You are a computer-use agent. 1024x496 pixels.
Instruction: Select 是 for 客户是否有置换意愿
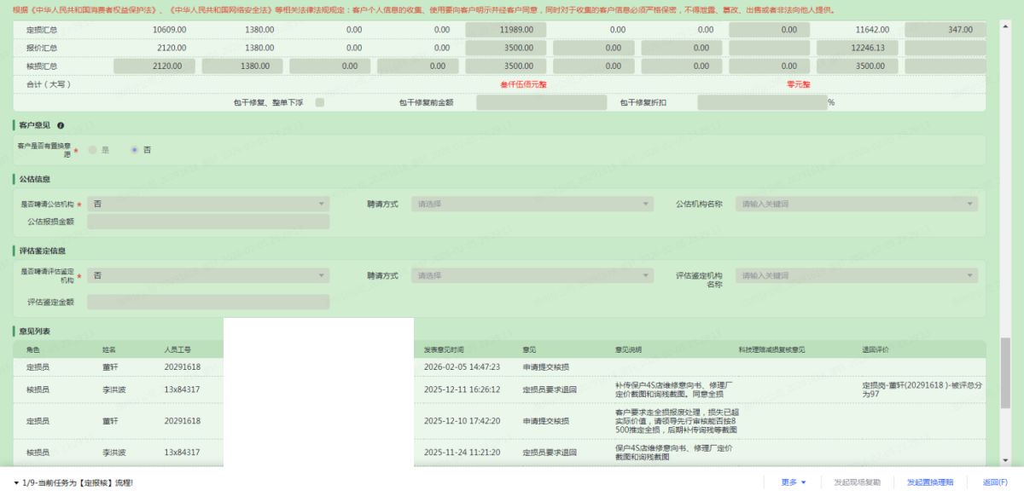93,149
